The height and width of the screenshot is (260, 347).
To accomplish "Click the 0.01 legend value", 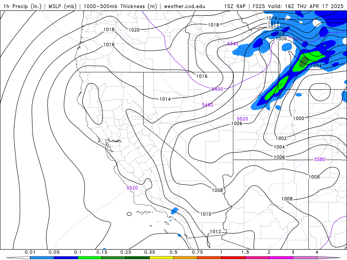I will click(30, 252).
